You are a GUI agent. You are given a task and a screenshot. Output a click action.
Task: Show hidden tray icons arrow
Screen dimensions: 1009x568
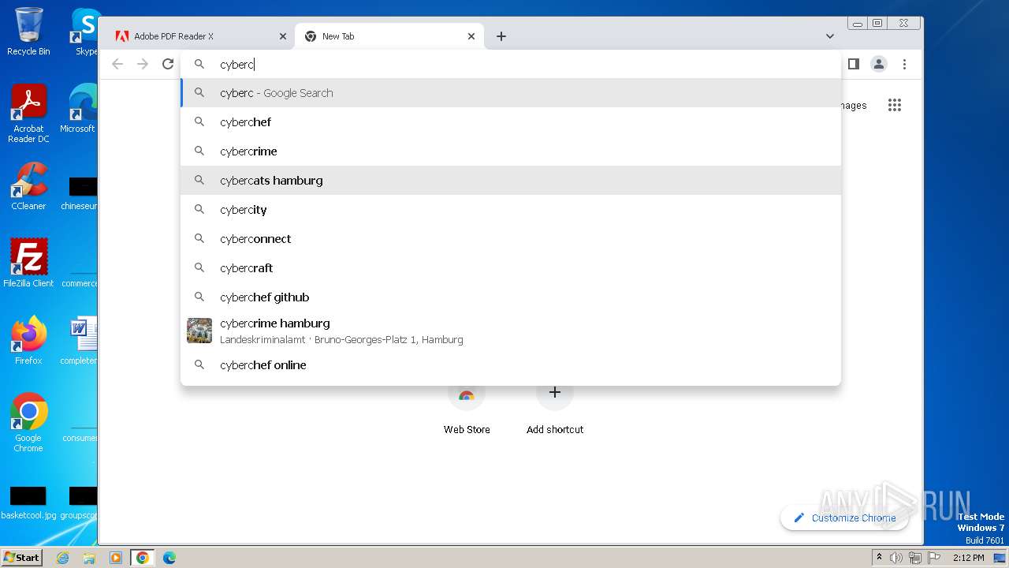click(x=879, y=558)
